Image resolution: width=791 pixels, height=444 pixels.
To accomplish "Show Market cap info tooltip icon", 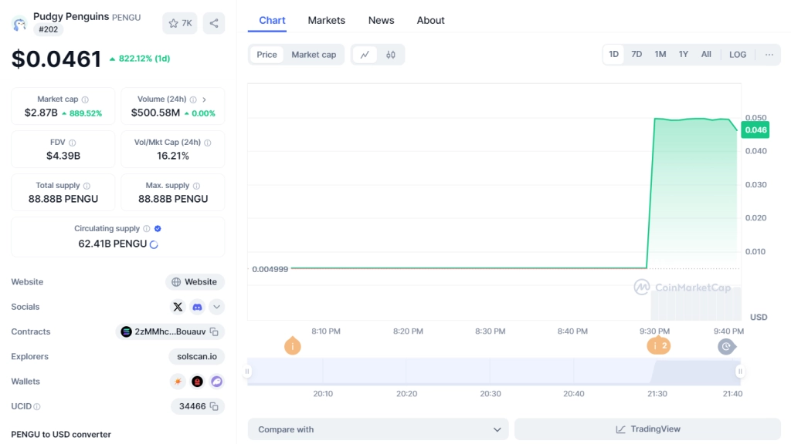I will pos(85,99).
